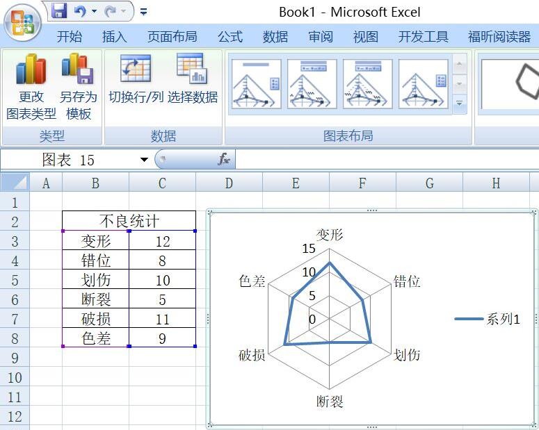Pick the third chart layout thumbnail
Screen dimensions: 539x430
[x=367, y=84]
